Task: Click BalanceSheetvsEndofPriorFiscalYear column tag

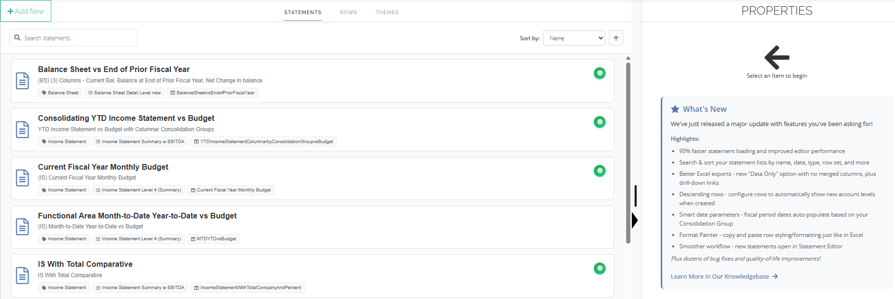Action: [212, 93]
